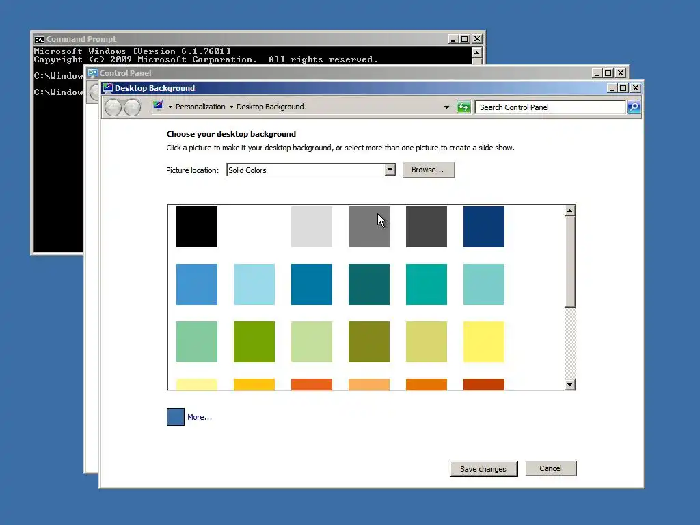Image resolution: width=700 pixels, height=525 pixels.
Task: Click the Back navigation arrow in Desktop Background
Action: (x=113, y=107)
